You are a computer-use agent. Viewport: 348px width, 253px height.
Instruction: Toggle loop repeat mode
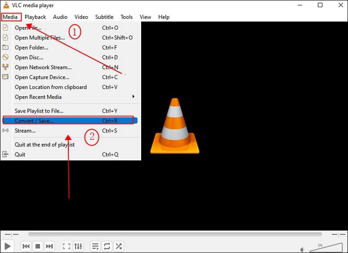click(107, 246)
